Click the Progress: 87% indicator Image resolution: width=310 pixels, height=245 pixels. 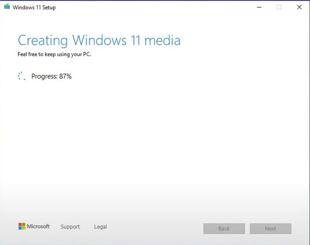(x=51, y=76)
